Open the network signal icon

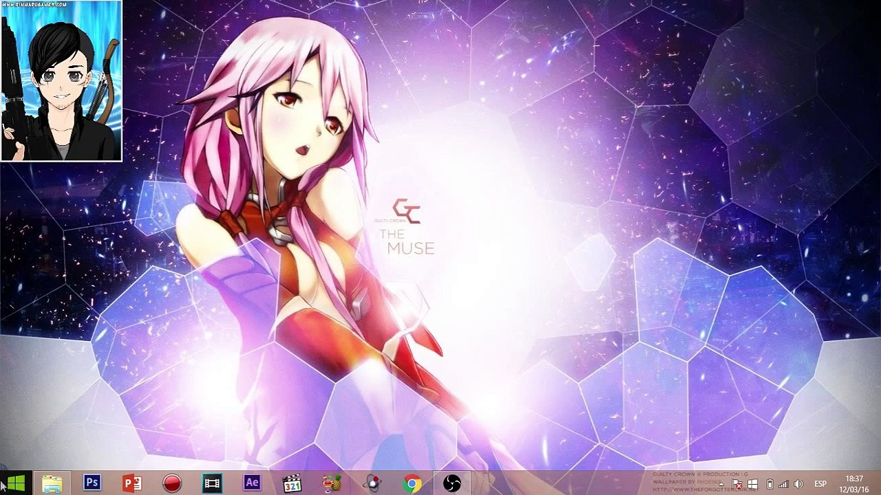[x=784, y=484]
